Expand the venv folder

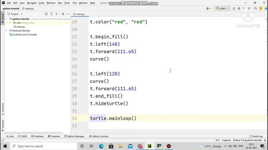(x=10, y=22)
